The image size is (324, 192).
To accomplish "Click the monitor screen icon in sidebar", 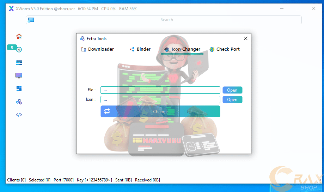I will 19,76.
